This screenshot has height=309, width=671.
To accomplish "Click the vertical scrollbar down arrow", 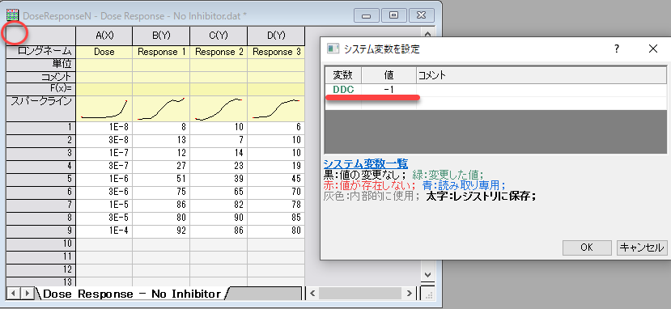I will 427,274.
